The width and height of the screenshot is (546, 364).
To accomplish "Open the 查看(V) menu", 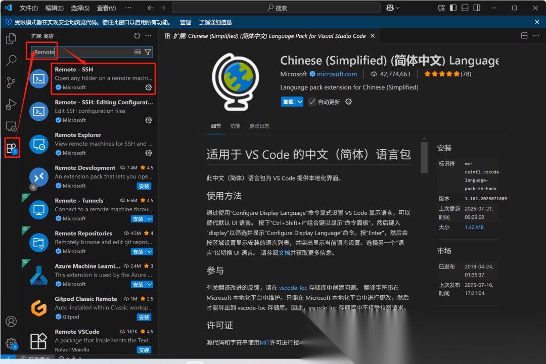I will tap(106, 8).
